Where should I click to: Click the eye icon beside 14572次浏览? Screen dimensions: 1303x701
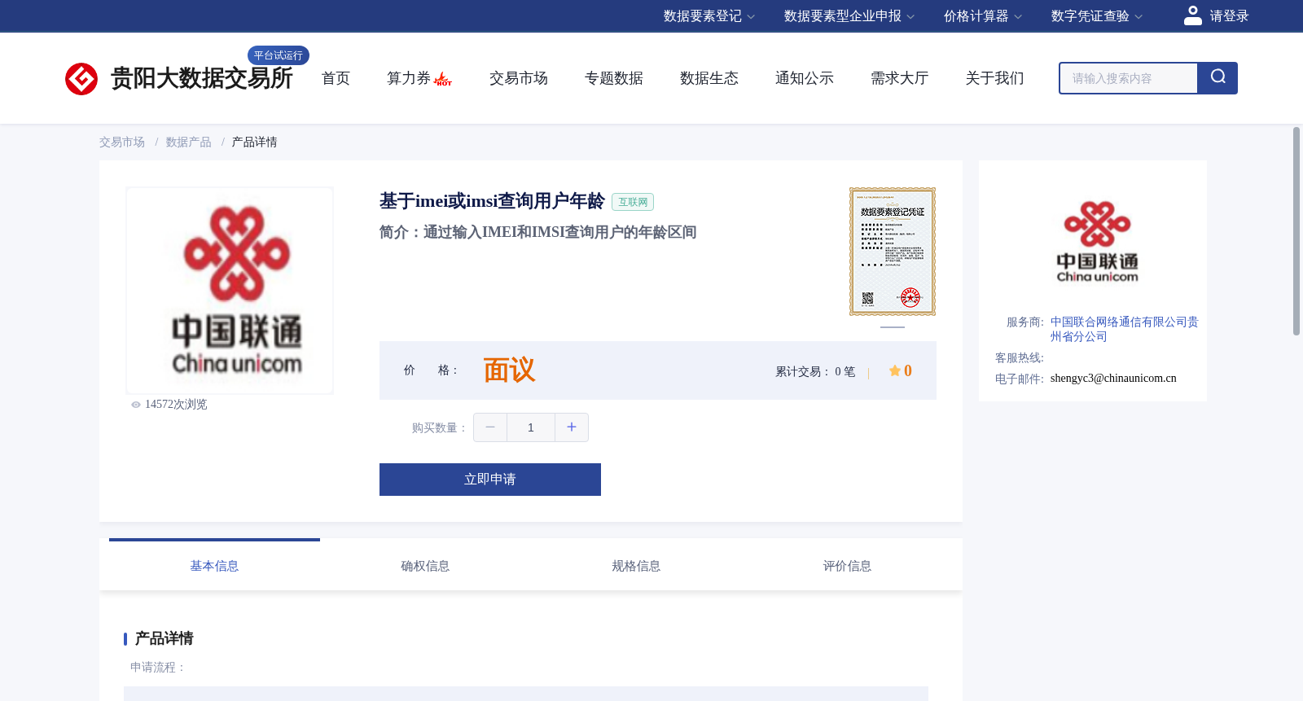tap(136, 405)
